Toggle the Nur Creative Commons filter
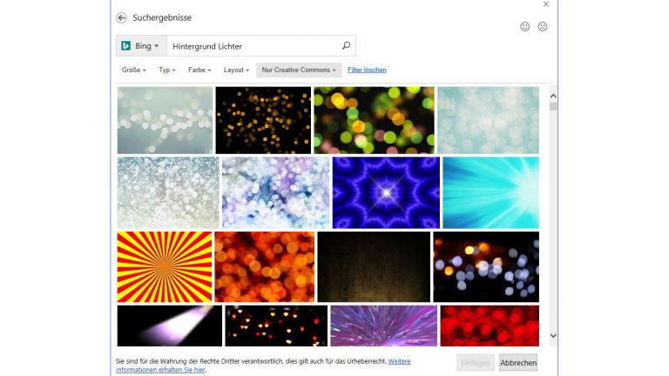Image resolution: width=669 pixels, height=376 pixels. click(299, 70)
